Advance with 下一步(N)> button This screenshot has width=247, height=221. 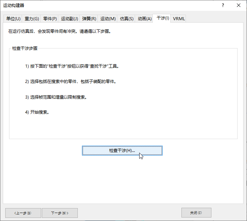click(x=60, y=213)
